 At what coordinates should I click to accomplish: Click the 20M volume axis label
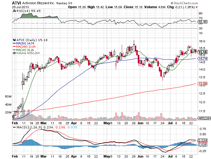[8, 112]
